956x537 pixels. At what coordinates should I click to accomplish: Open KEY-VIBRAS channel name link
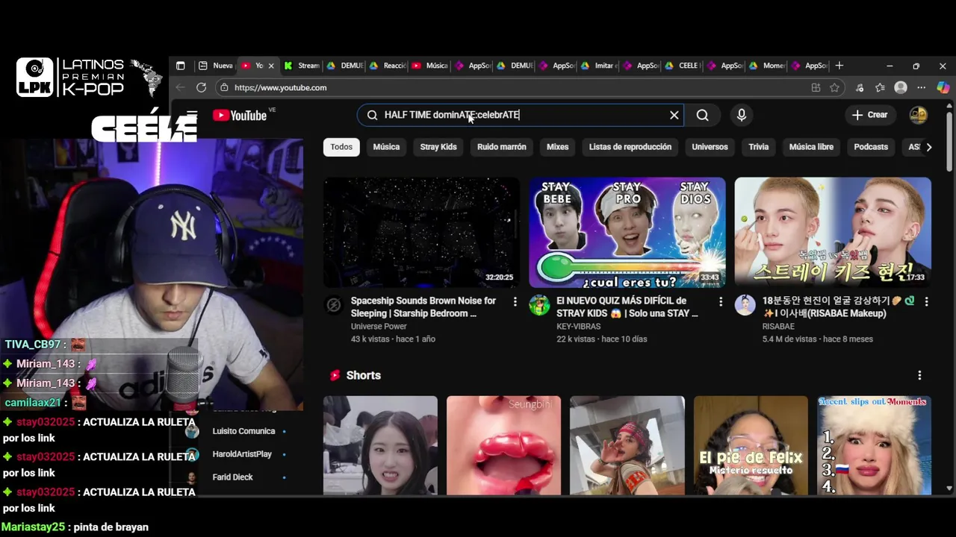579,327
